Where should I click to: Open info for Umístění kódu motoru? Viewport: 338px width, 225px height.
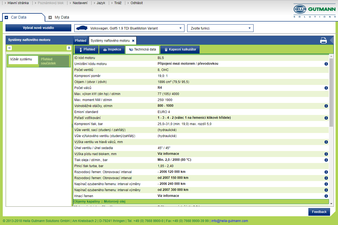[326, 64]
